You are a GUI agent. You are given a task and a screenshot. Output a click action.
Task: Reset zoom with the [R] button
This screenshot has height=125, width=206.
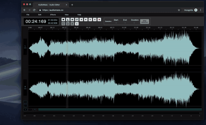tap(35, 110)
